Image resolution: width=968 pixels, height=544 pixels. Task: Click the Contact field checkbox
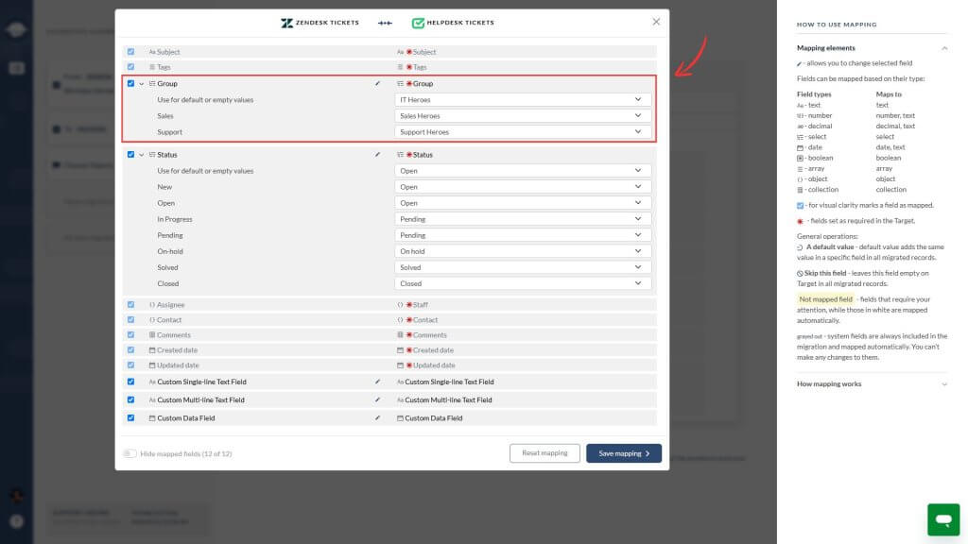[x=130, y=319]
